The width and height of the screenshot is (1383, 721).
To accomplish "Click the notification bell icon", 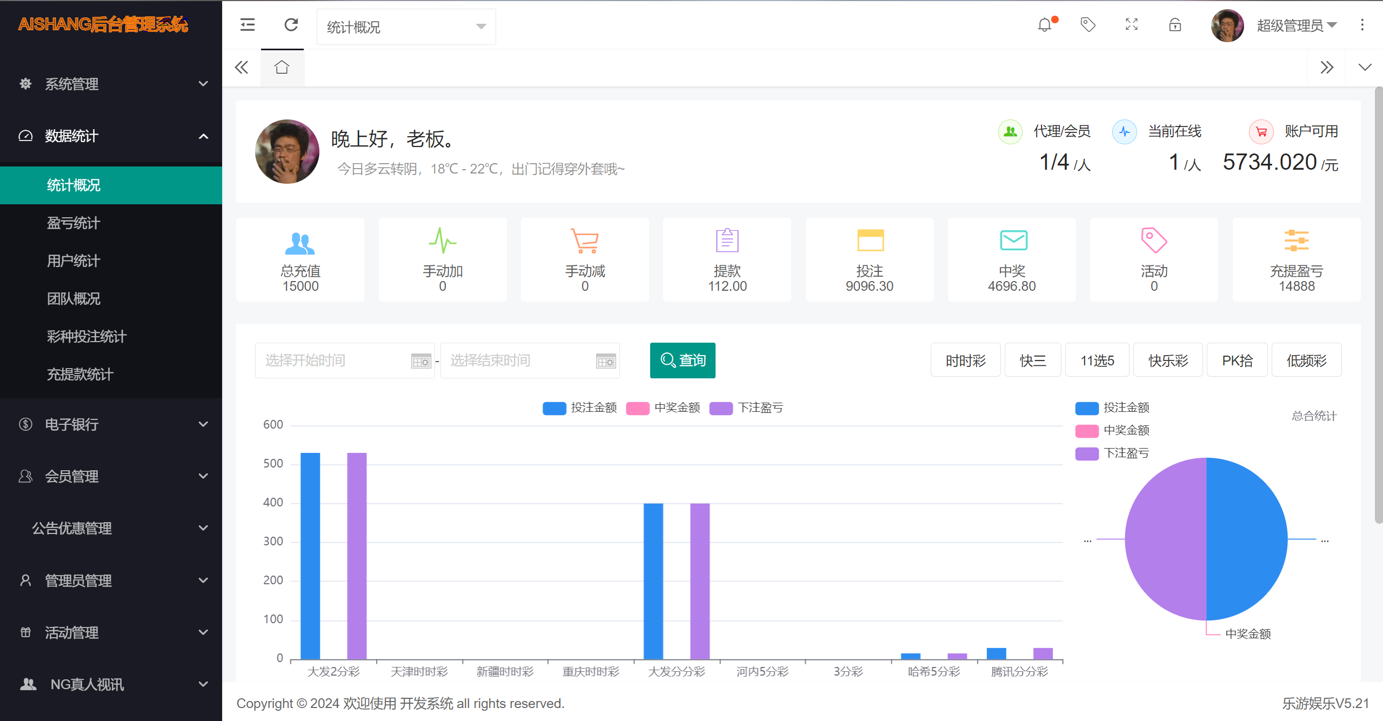I will pyautogui.click(x=1045, y=25).
